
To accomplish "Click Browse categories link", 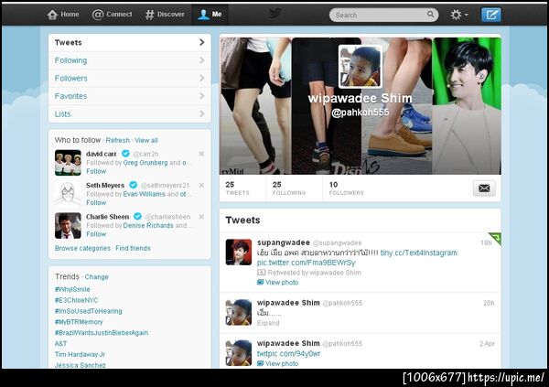I will [x=82, y=248].
